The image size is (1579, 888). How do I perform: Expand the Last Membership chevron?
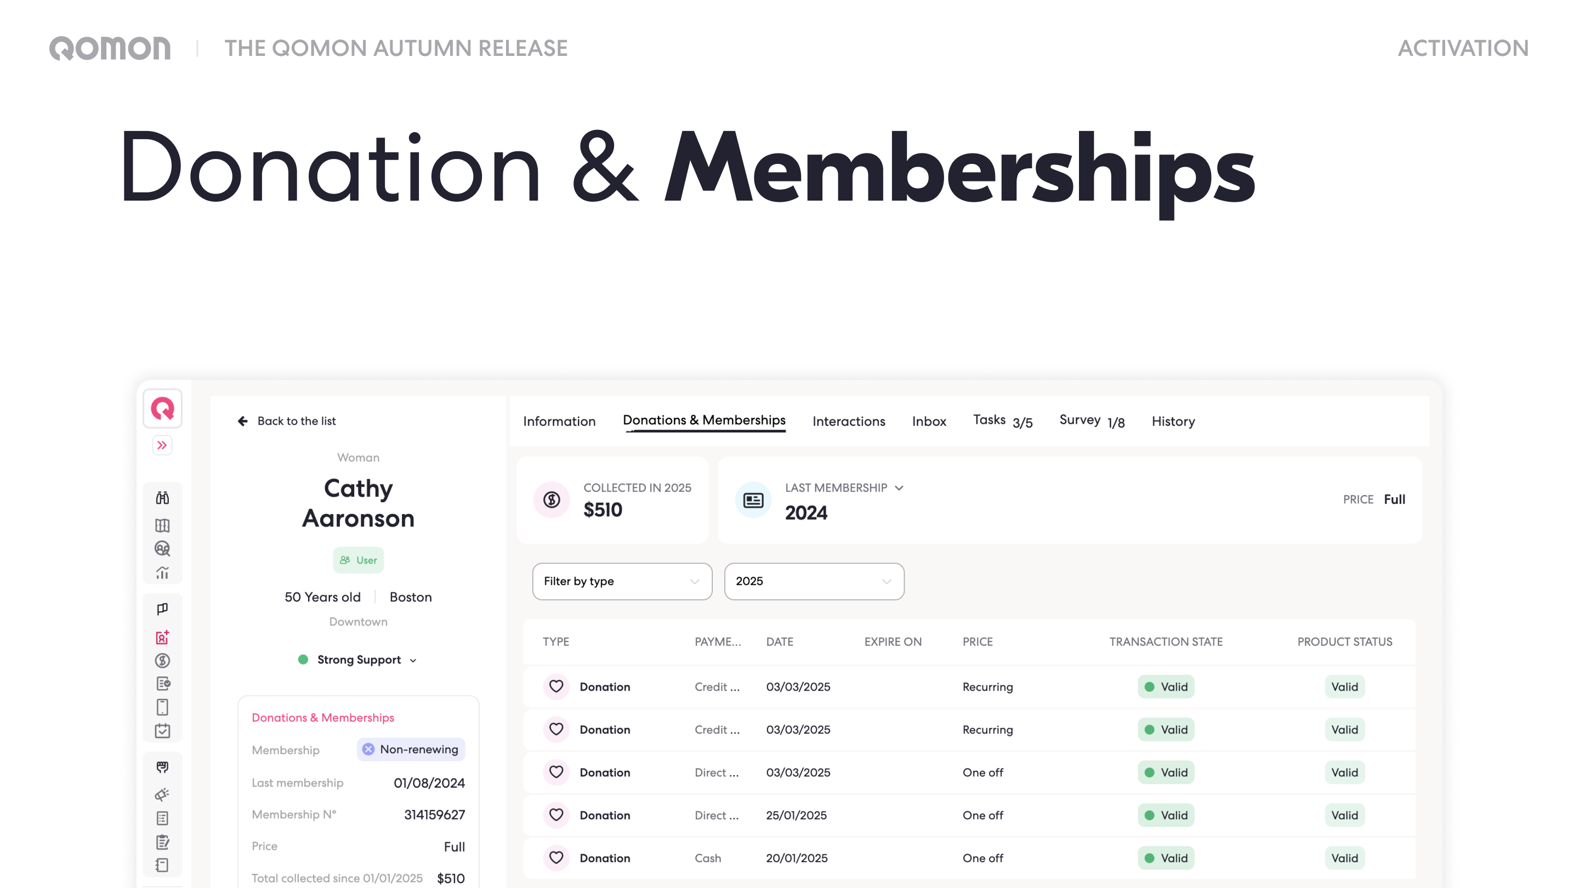pos(899,488)
